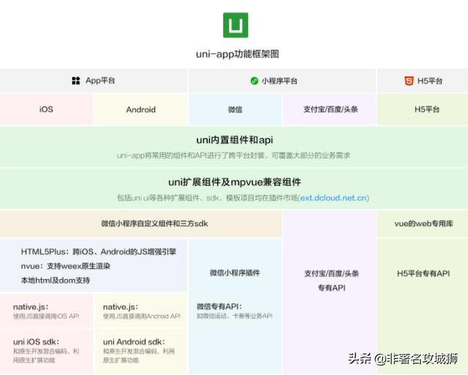Screen dimensions: 468x375
Task: Click the uni扩展组件及mpvue兼容组件 heading
Action: [234, 182]
